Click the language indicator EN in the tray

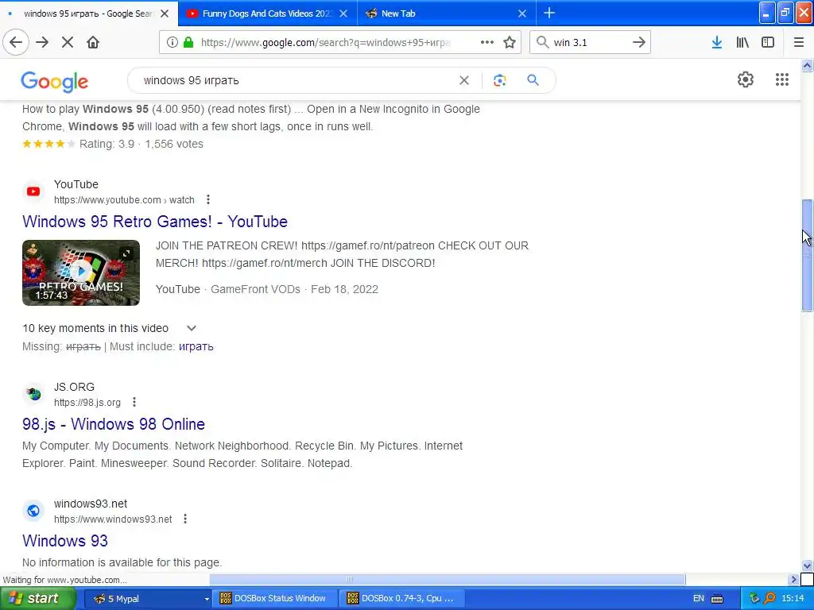coord(699,599)
